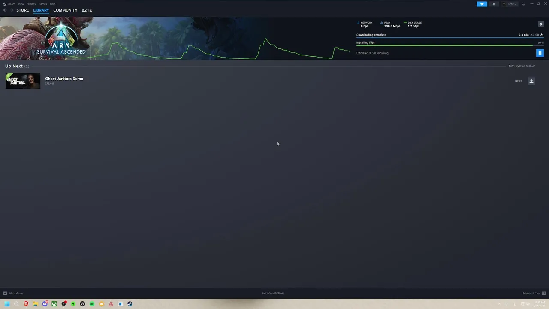This screenshot has height=309, width=549.
Task: Open the blue announcements megaphone button
Action: [482, 4]
